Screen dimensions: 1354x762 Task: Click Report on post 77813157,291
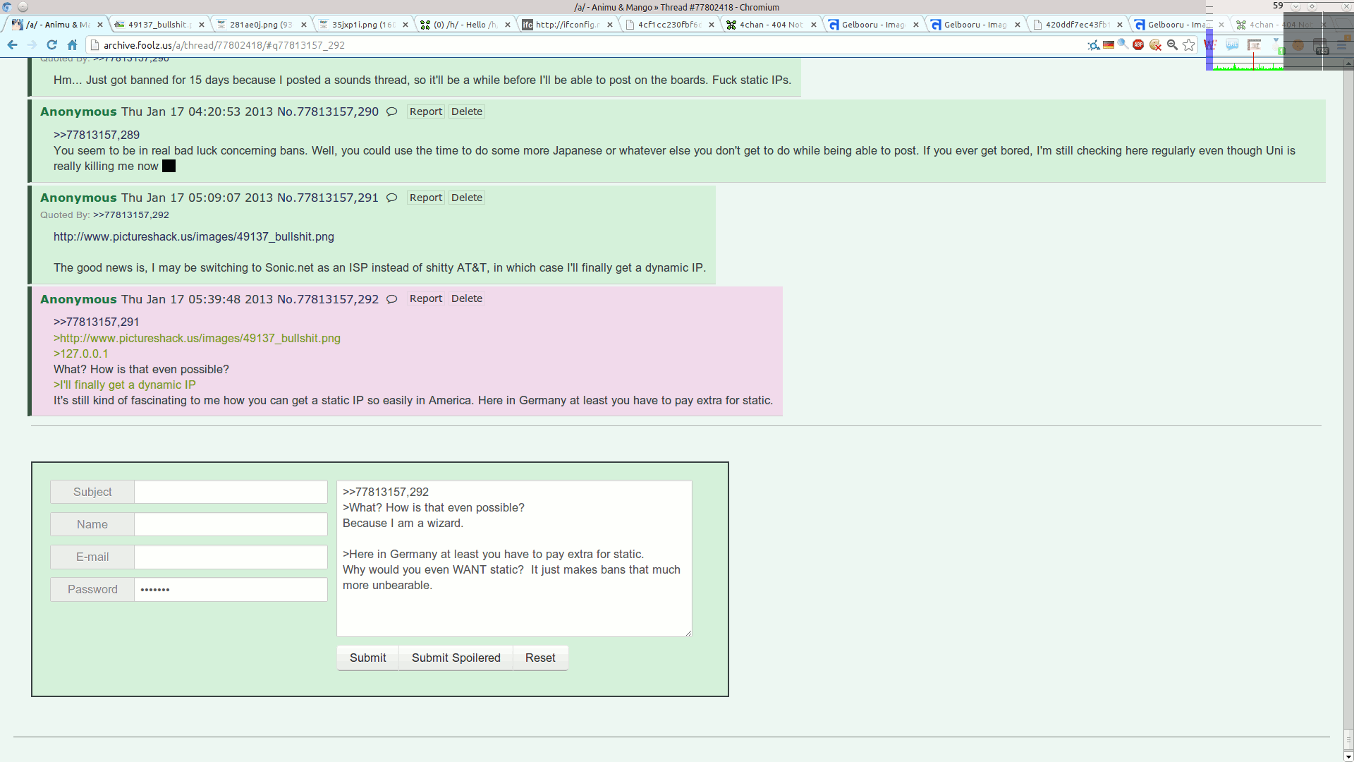426,198
